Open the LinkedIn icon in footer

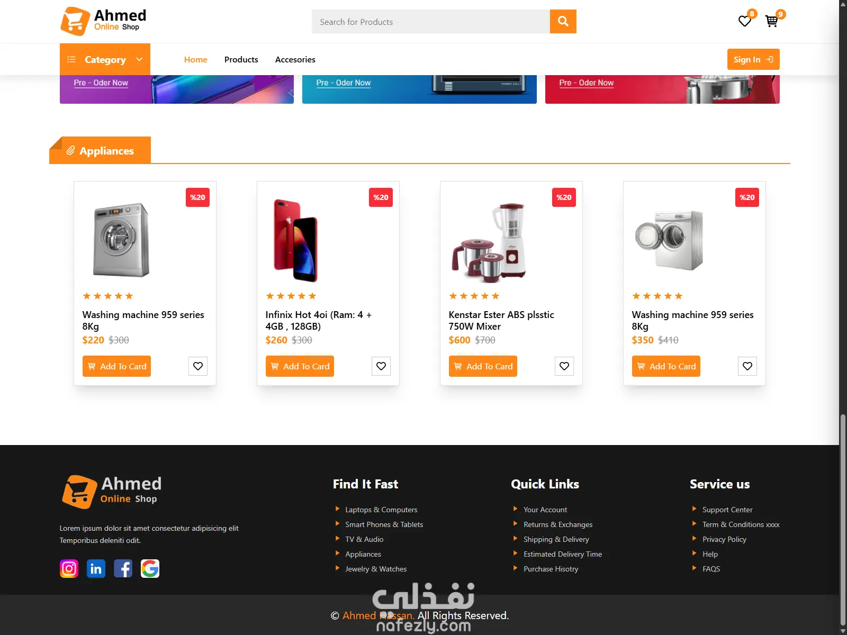tap(96, 569)
